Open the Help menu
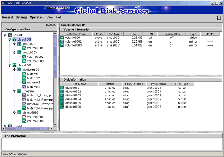The width and height of the screenshot is (224, 157). [x=59, y=17]
